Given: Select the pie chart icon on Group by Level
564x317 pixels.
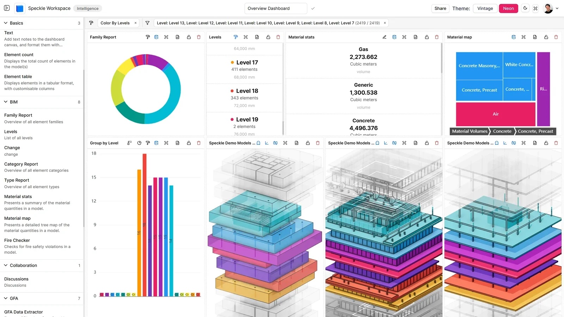Looking at the screenshot, I should click(139, 143).
